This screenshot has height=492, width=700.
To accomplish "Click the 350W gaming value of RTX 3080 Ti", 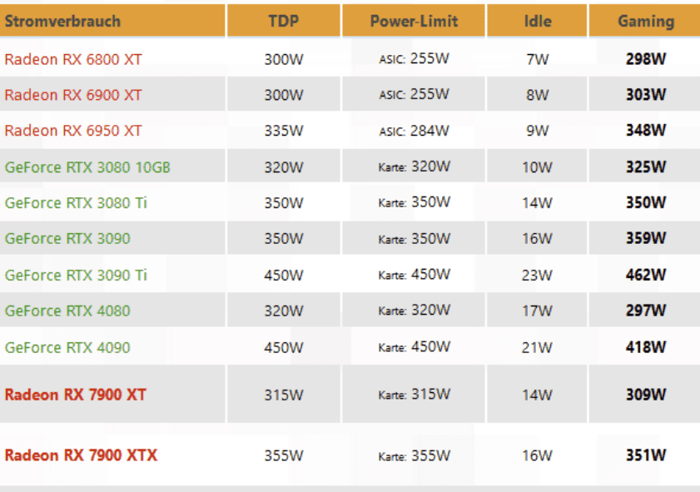I will pyautogui.click(x=646, y=202).
